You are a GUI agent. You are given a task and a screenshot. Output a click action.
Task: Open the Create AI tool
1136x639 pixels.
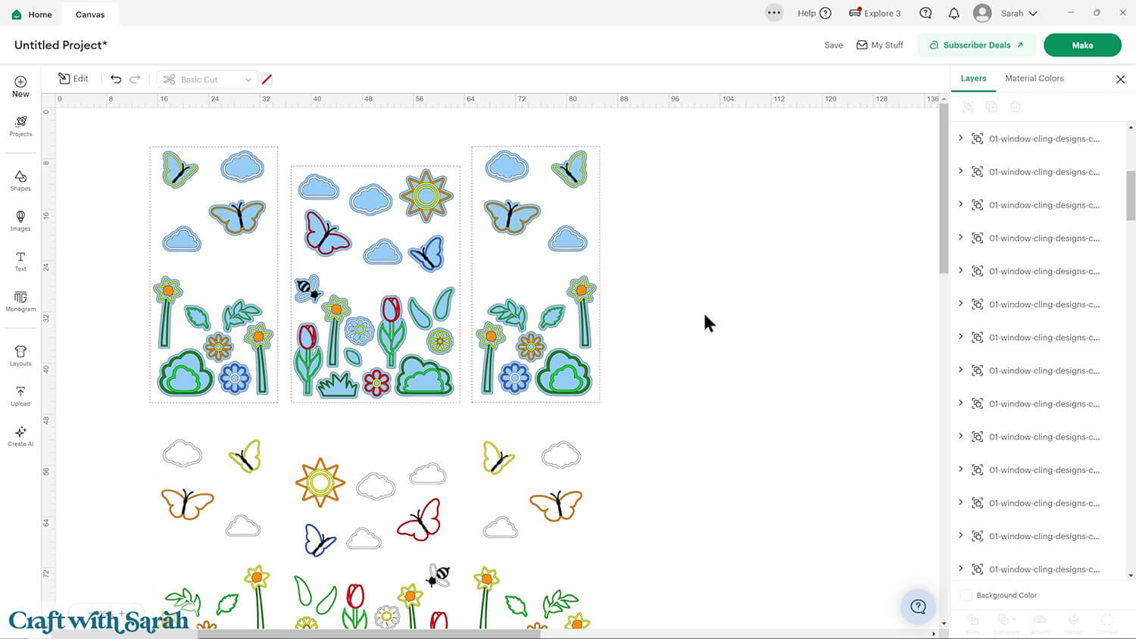click(x=20, y=436)
